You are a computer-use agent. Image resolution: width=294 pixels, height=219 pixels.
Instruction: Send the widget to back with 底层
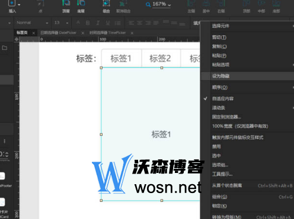(81, 4)
